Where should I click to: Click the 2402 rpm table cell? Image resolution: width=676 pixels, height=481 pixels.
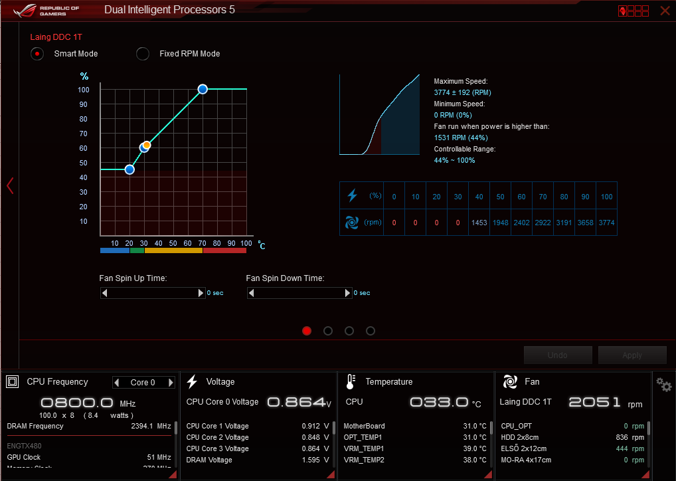(522, 223)
